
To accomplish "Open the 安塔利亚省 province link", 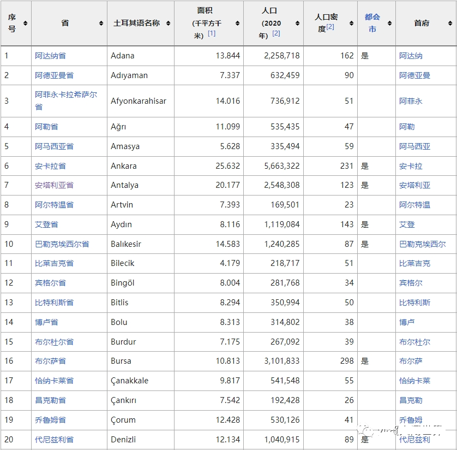I will (x=54, y=185).
